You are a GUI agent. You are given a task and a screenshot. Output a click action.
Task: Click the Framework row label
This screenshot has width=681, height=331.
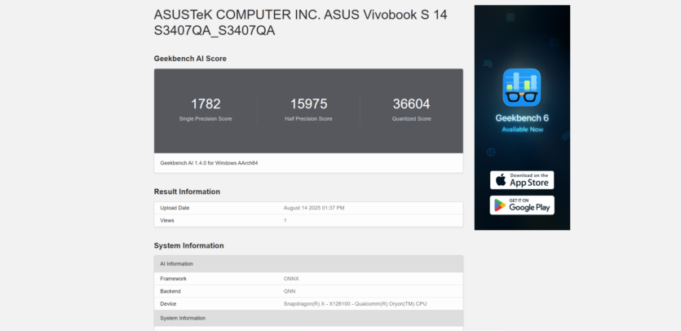point(173,279)
